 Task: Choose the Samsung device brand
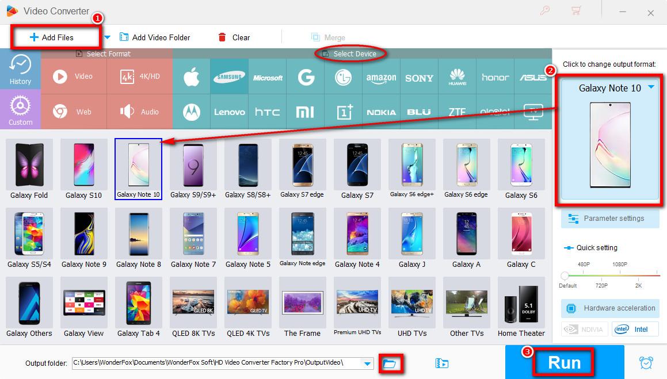coord(229,77)
